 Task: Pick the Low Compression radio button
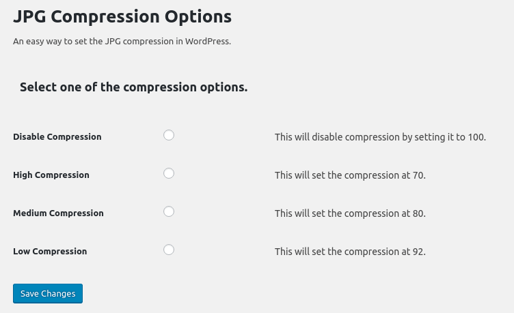click(169, 250)
